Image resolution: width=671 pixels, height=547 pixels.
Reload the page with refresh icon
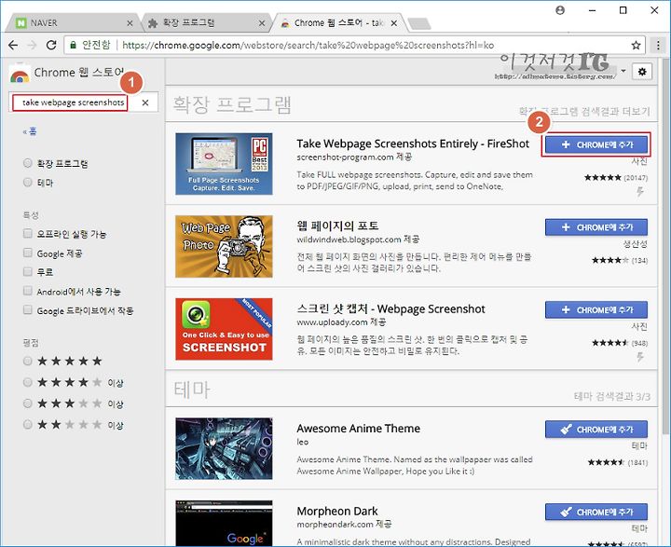point(51,45)
